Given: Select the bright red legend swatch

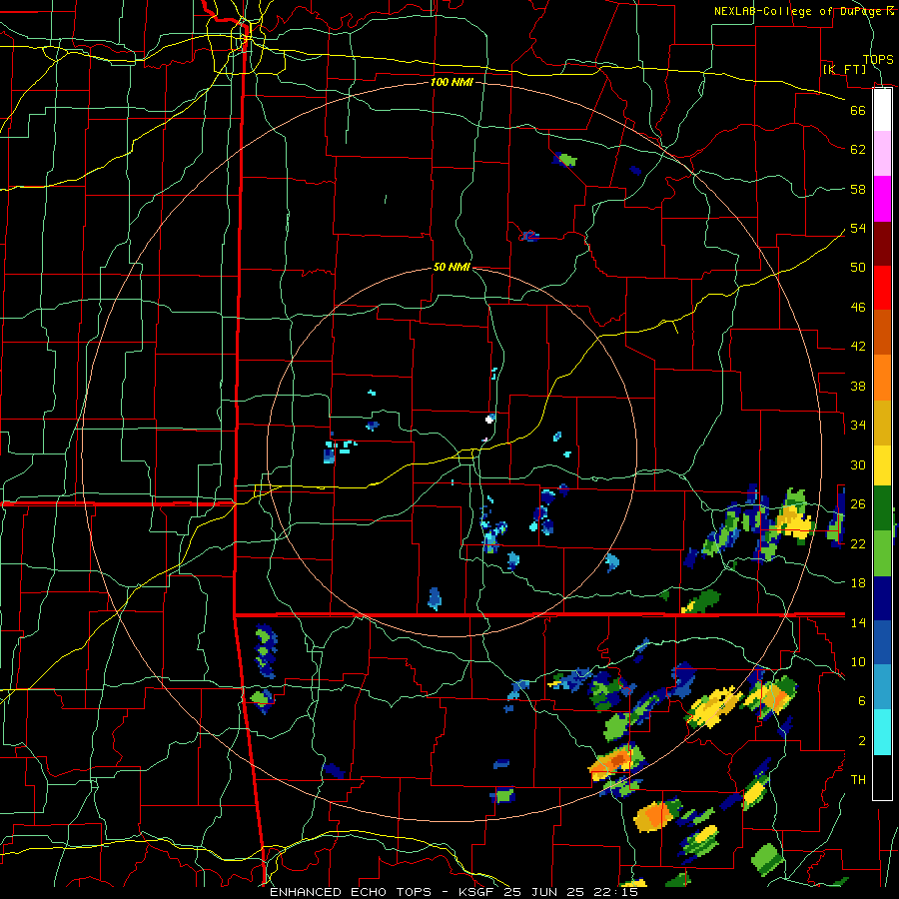Looking at the screenshot, I should [x=882, y=288].
